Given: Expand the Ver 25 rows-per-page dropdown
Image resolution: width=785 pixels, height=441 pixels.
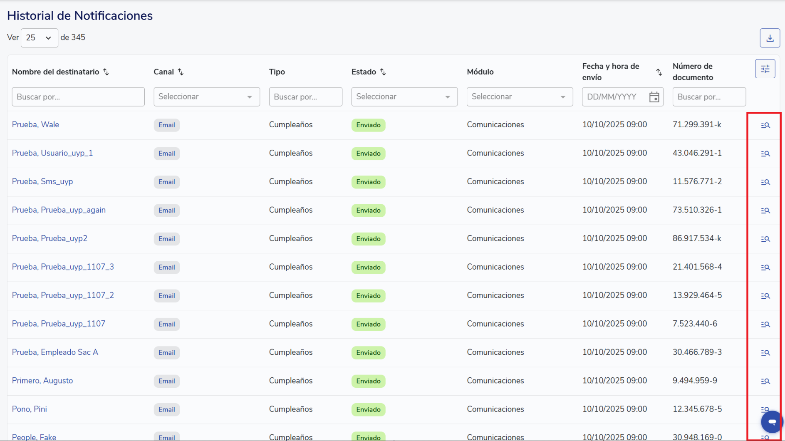Looking at the screenshot, I should (39, 38).
